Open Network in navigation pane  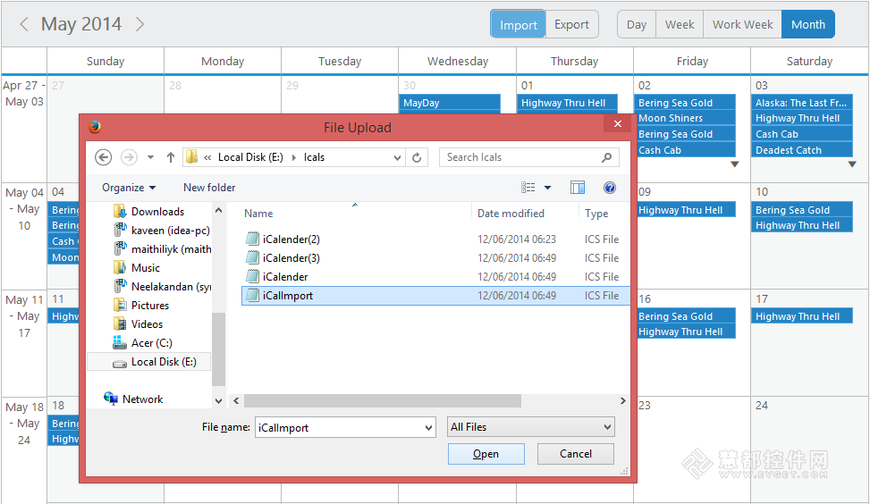(133, 399)
